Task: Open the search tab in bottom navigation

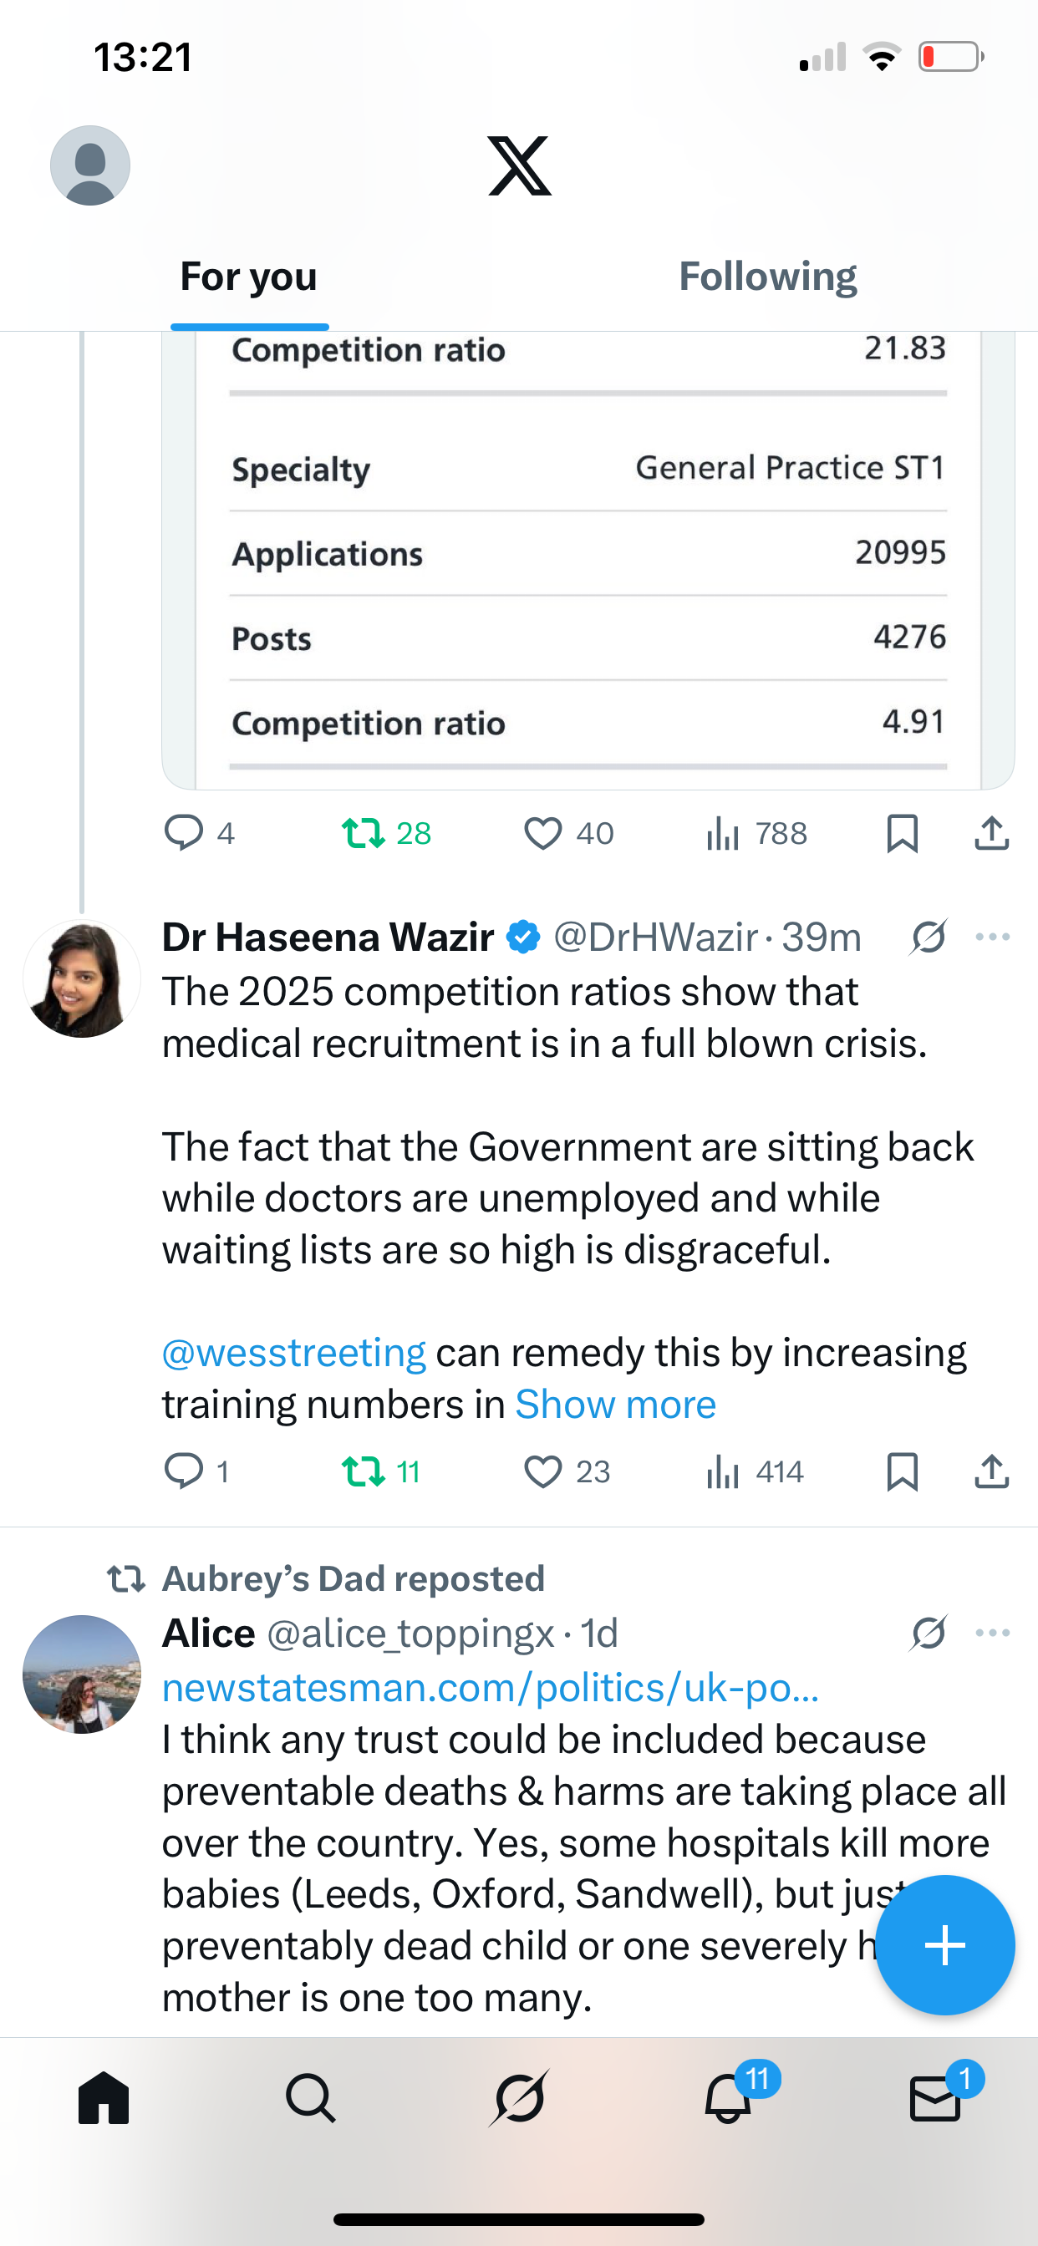Action: [310, 2097]
